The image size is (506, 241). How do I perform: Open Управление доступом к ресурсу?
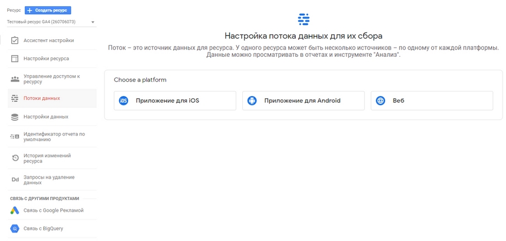click(52, 79)
